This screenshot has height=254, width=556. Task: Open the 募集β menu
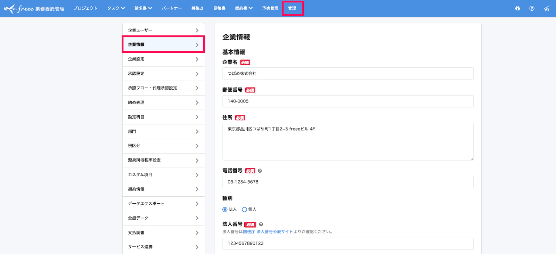[197, 8]
